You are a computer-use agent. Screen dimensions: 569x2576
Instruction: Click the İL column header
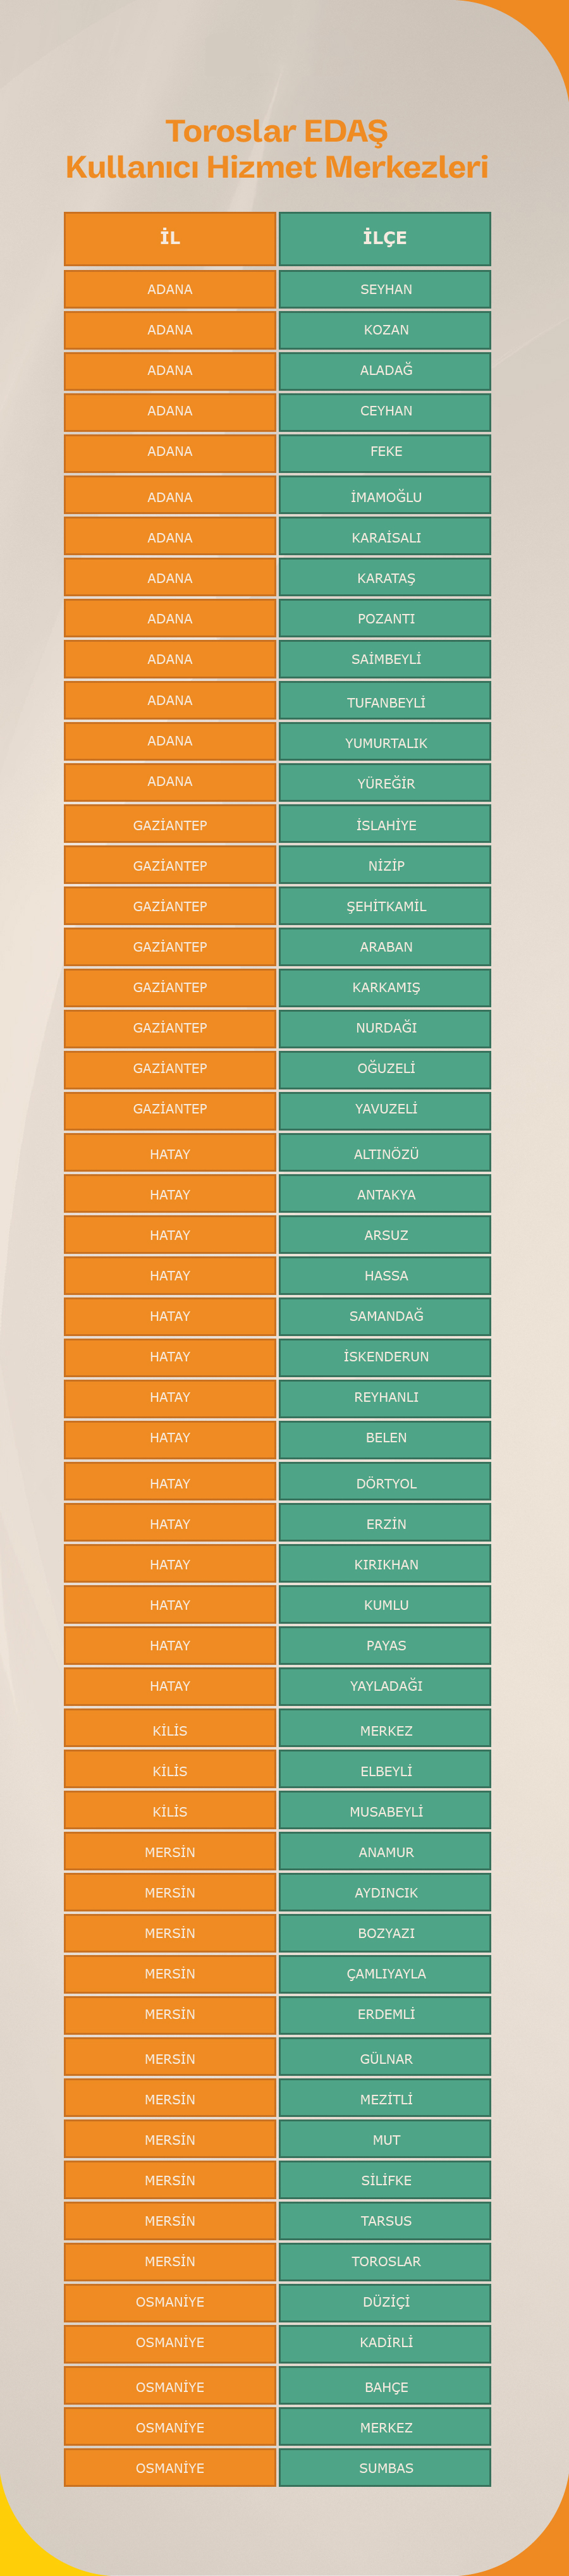(x=170, y=238)
